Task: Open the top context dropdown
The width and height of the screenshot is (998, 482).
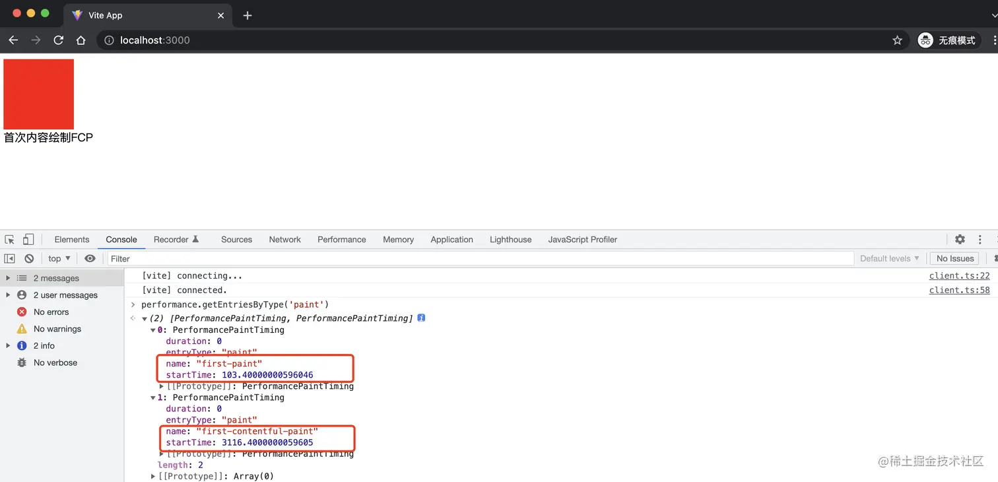Action: pyautogui.click(x=59, y=259)
